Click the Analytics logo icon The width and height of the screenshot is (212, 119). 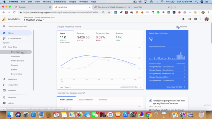click(4, 19)
